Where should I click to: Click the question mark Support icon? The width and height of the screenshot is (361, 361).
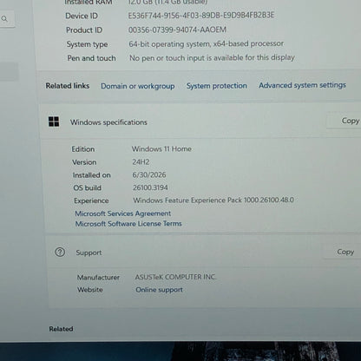coord(60,253)
